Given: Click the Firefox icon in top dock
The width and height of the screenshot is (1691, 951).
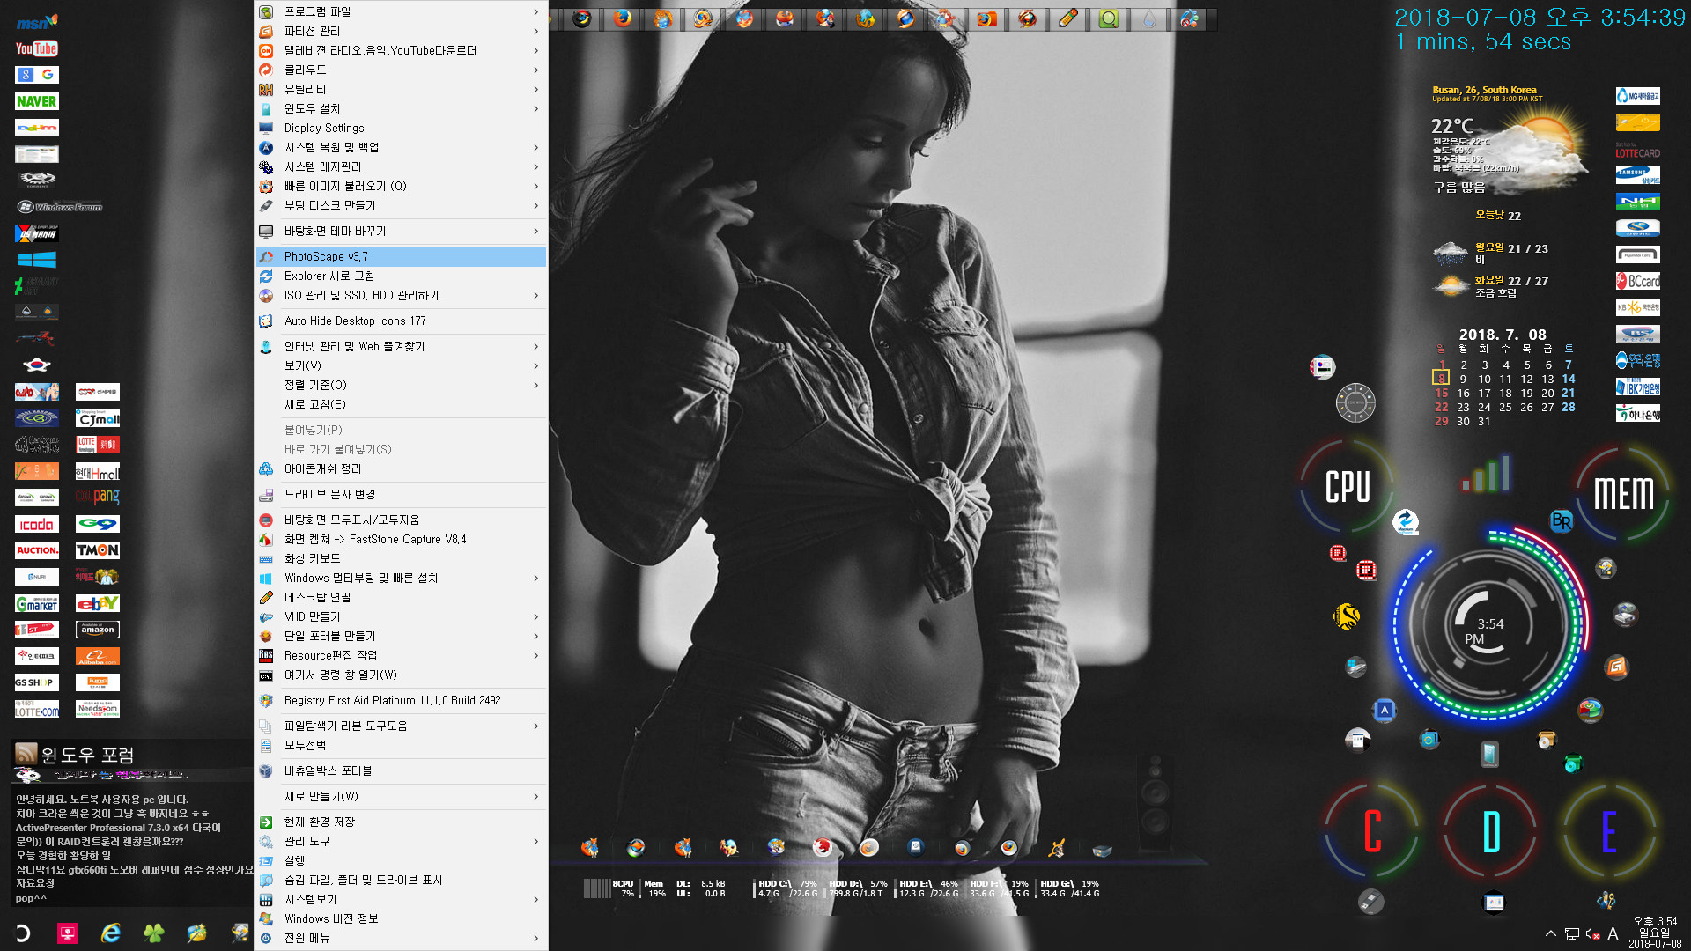Looking at the screenshot, I should [622, 18].
